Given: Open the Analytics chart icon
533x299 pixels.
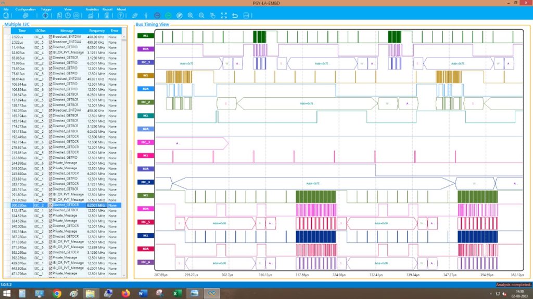Looking at the screenshot, I should pyautogui.click(x=91, y=16).
